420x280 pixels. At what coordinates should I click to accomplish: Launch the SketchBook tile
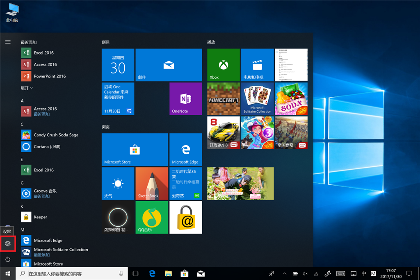click(152, 184)
